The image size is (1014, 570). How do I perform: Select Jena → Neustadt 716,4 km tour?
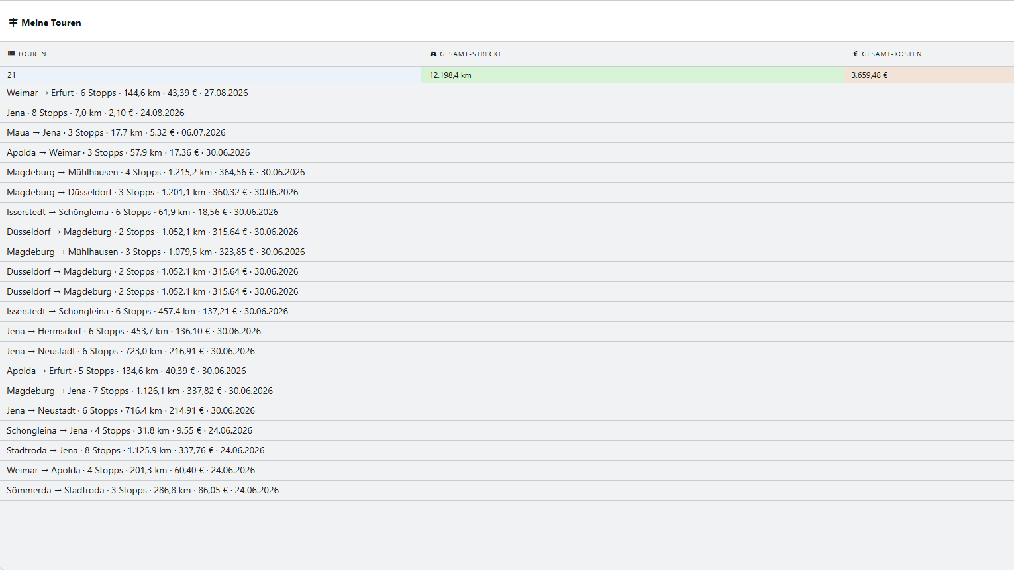(x=507, y=411)
